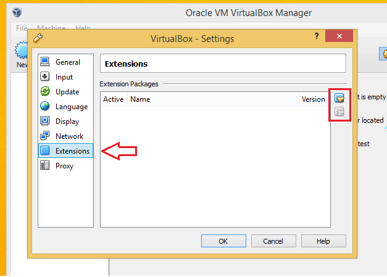The height and width of the screenshot is (277, 387).
Task: Click the Add extension package icon
Action: [x=339, y=98]
